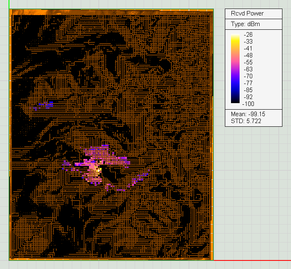Click the -85 legend scale label

point(248,90)
